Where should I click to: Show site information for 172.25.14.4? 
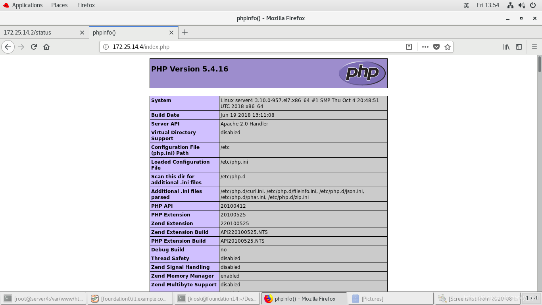click(x=106, y=47)
